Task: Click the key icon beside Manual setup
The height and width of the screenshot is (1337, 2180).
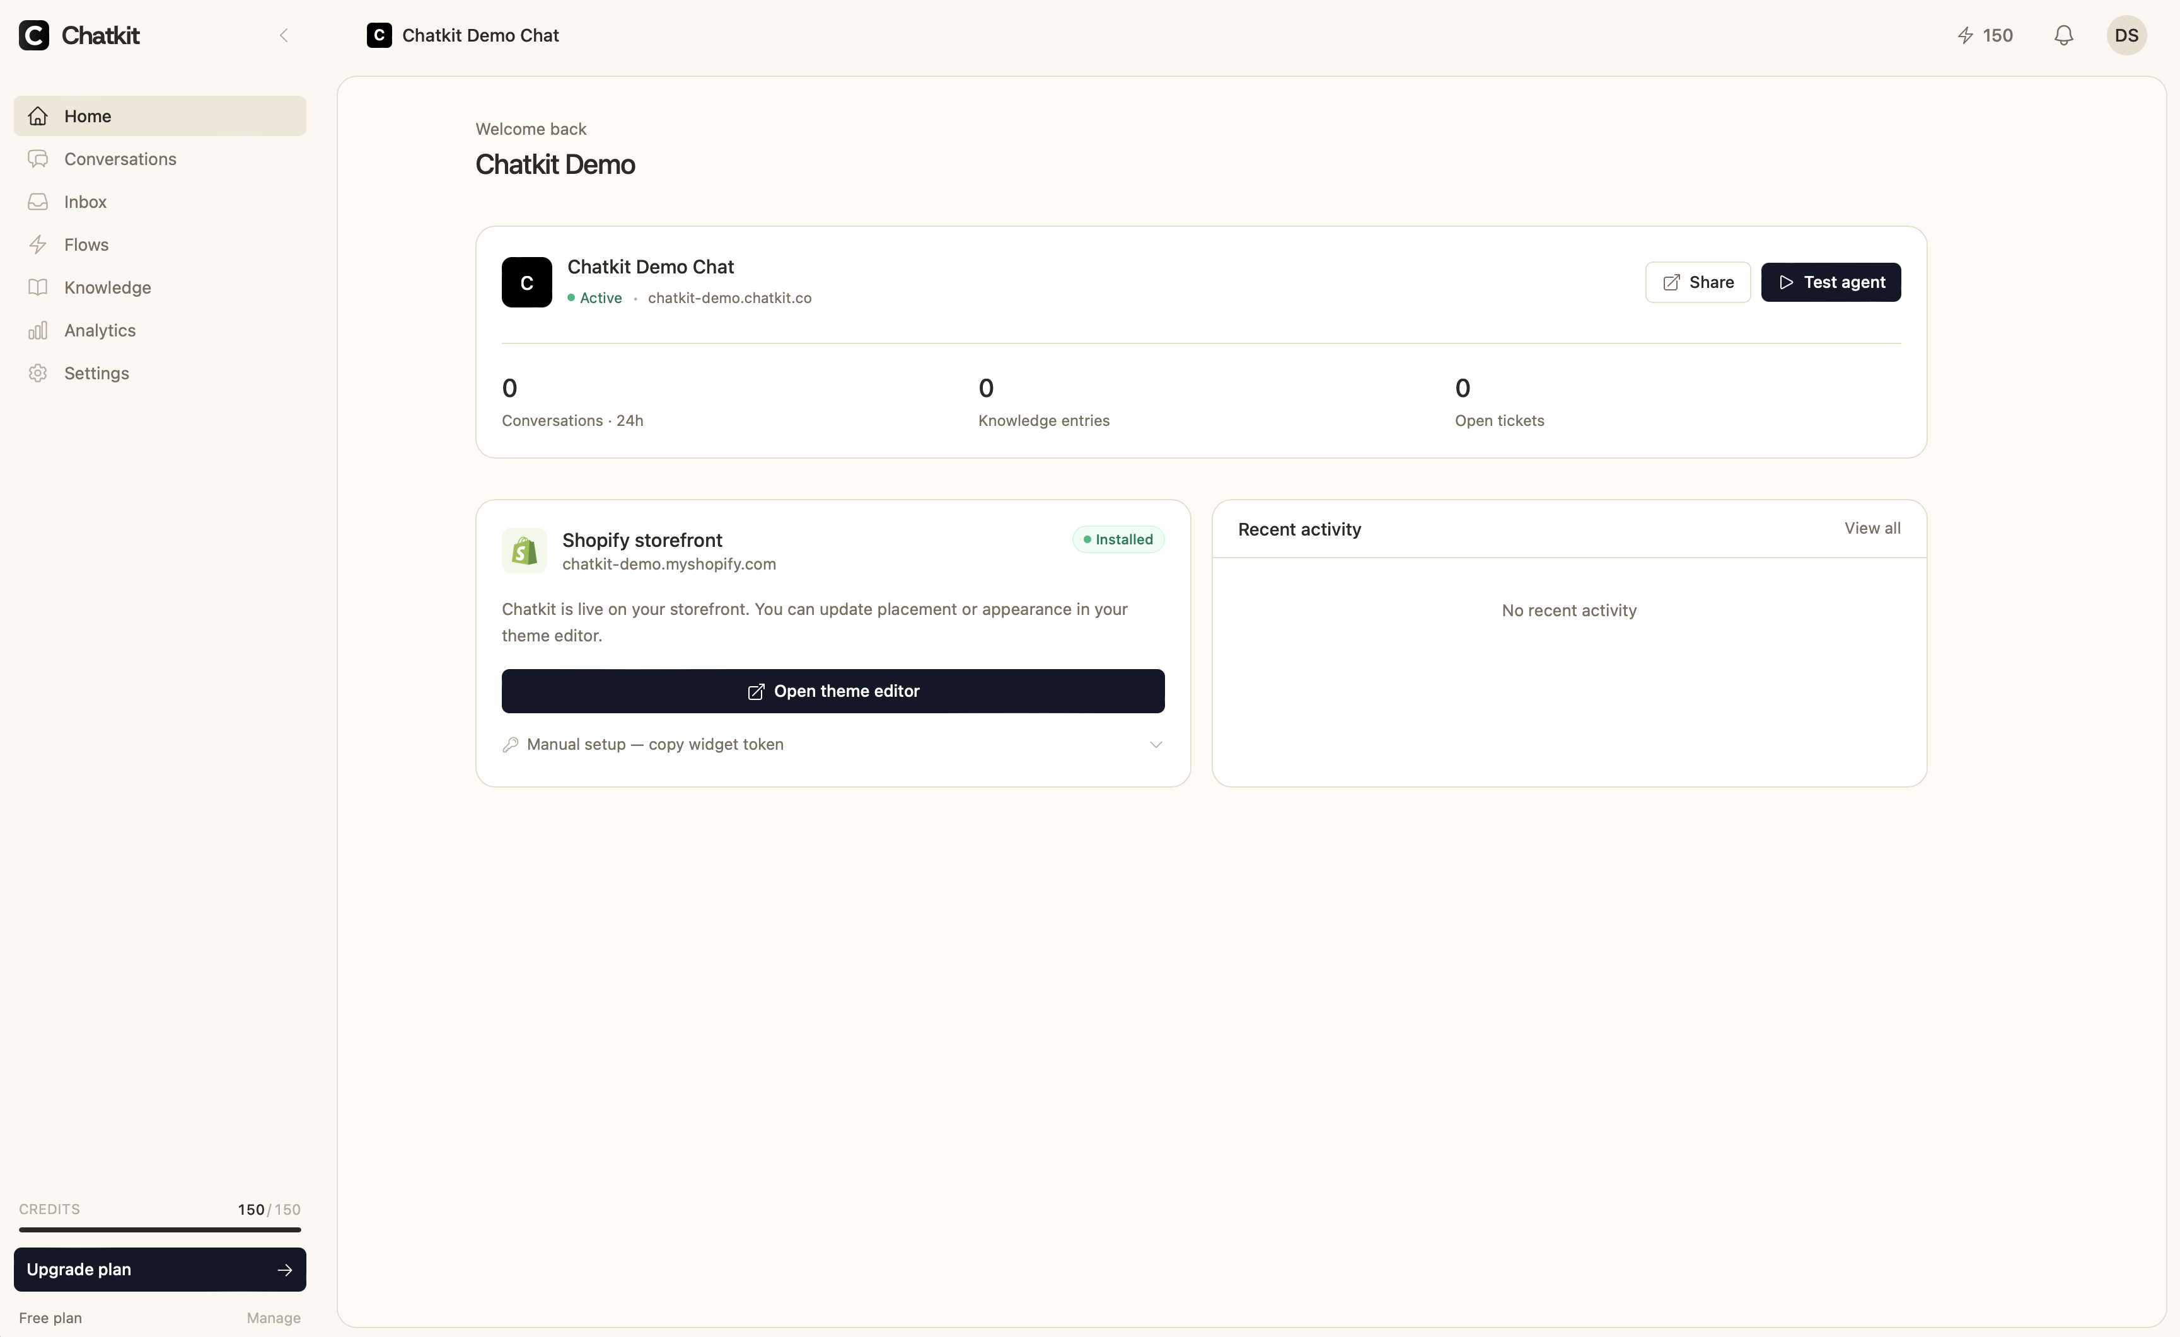Action: [x=511, y=745]
